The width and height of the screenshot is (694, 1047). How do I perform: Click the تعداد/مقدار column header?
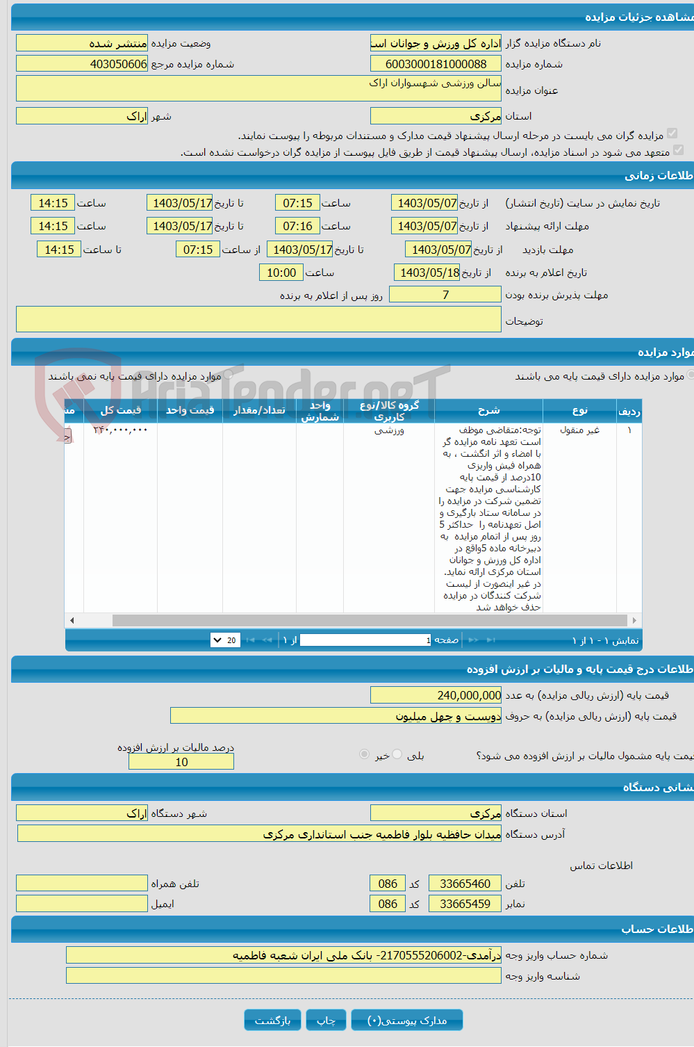coord(259,410)
